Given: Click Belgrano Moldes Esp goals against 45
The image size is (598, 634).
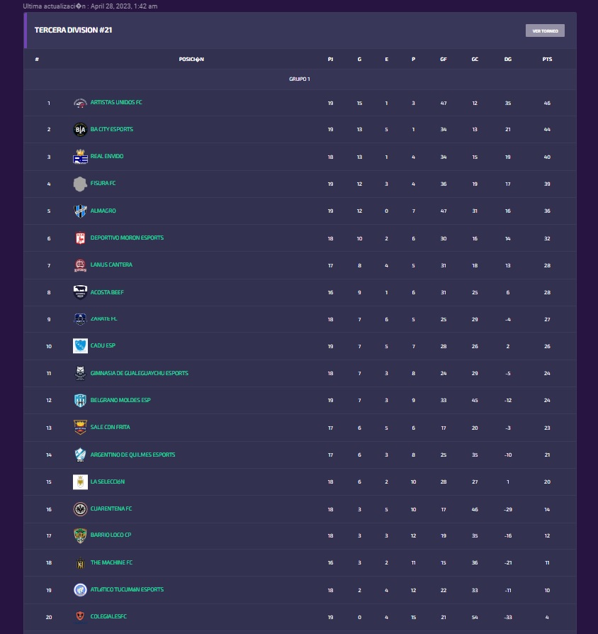Looking at the screenshot, I should 475,400.
